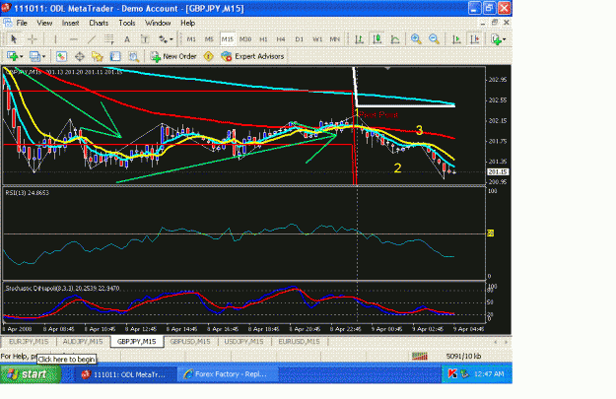The height and width of the screenshot is (399, 616).
Task: Open the Window menu
Action: click(158, 23)
